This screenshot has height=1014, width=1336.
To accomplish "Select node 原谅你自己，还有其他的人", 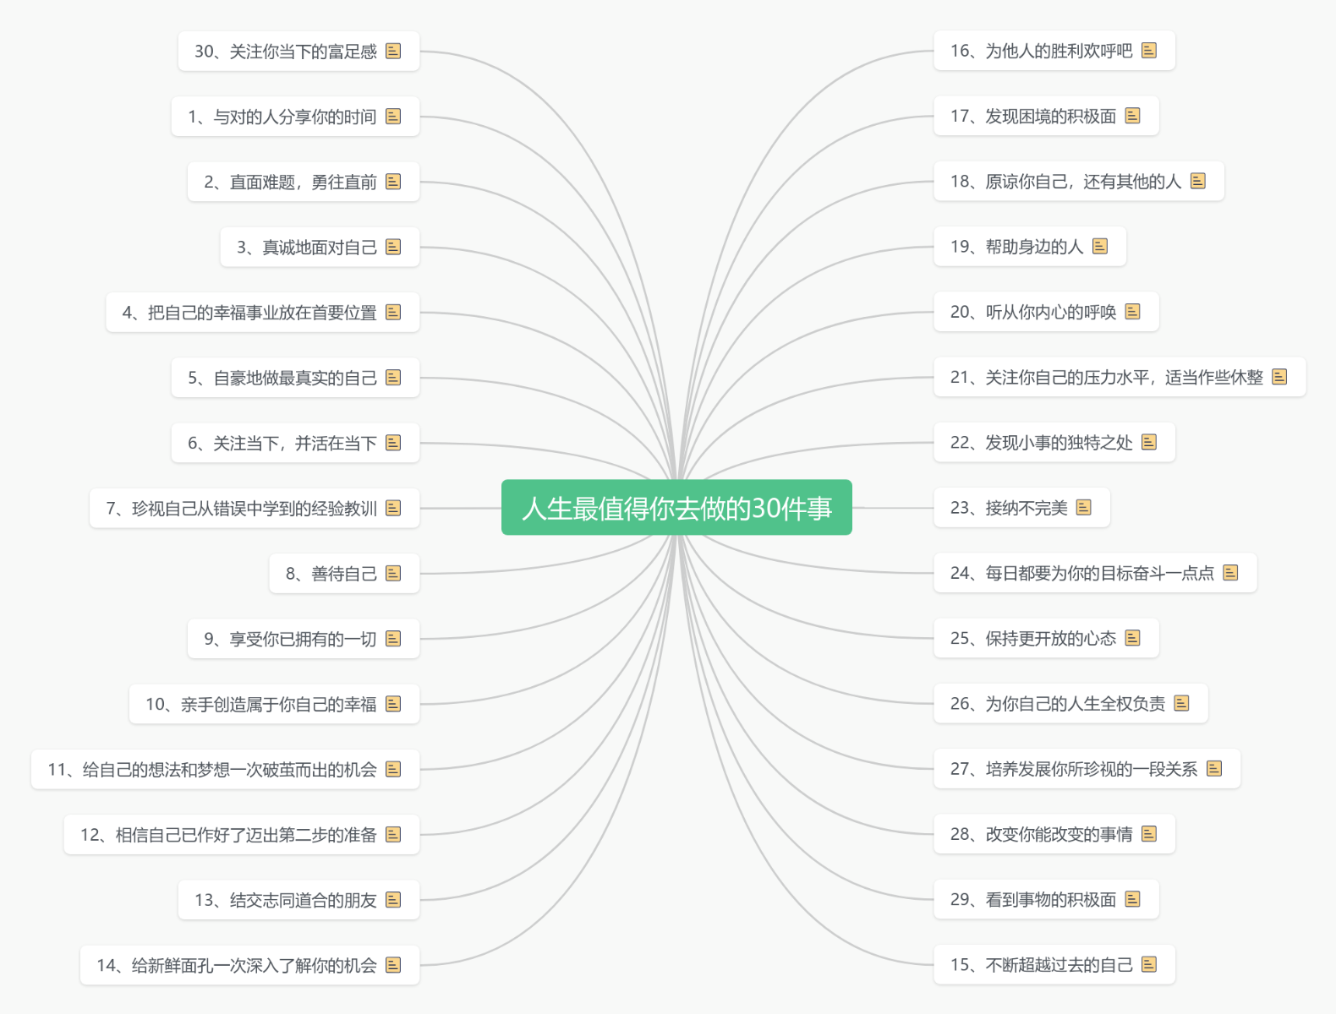I will tap(1065, 181).
